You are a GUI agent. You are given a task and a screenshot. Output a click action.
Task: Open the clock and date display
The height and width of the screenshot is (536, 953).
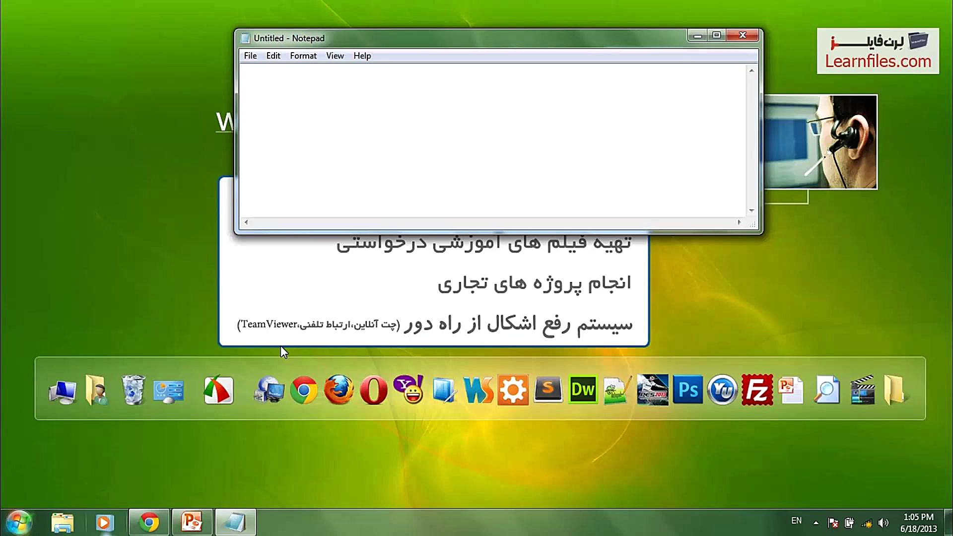click(x=919, y=522)
